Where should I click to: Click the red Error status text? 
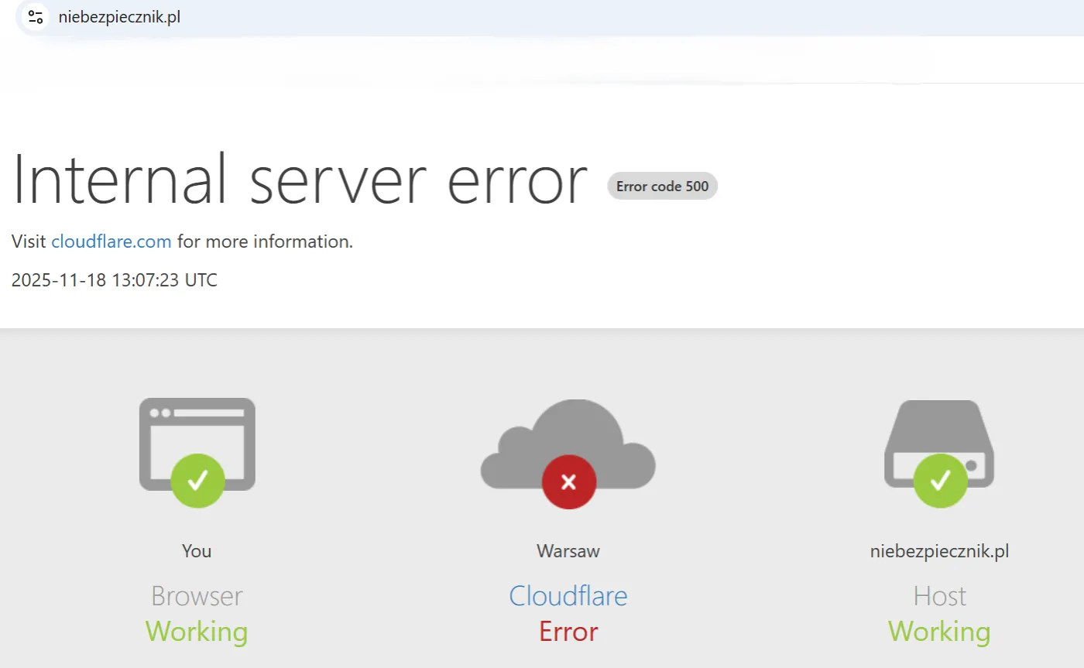pyautogui.click(x=568, y=632)
